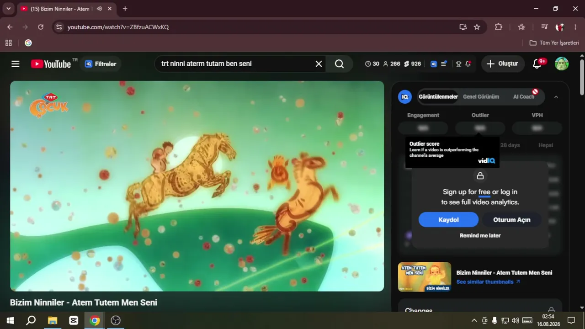Open the YouTube guide hamburger menu
Screen dimensions: 585x329
pyautogui.click(x=16, y=64)
